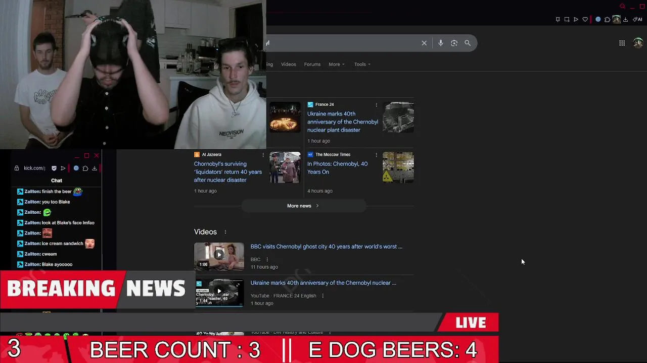The image size is (647, 363).
Task: Submit search with the magnifier icon
Action: coord(468,43)
